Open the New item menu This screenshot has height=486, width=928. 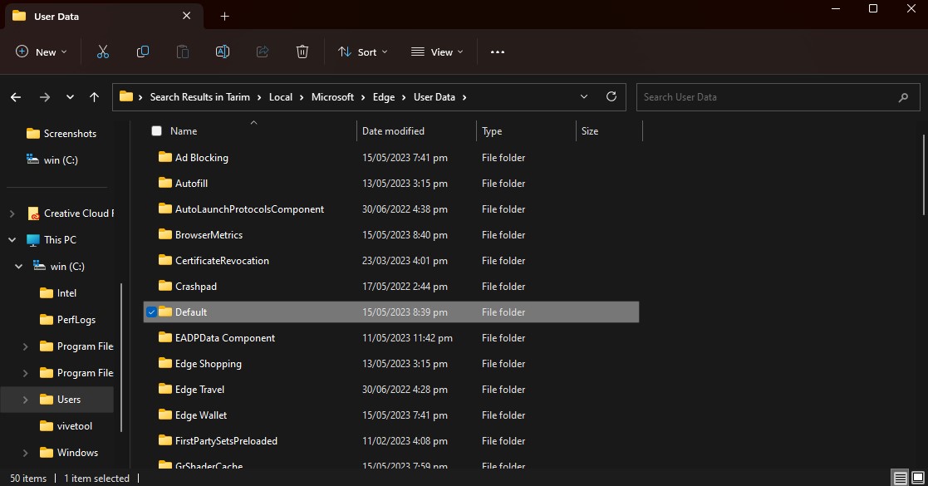[x=42, y=52]
